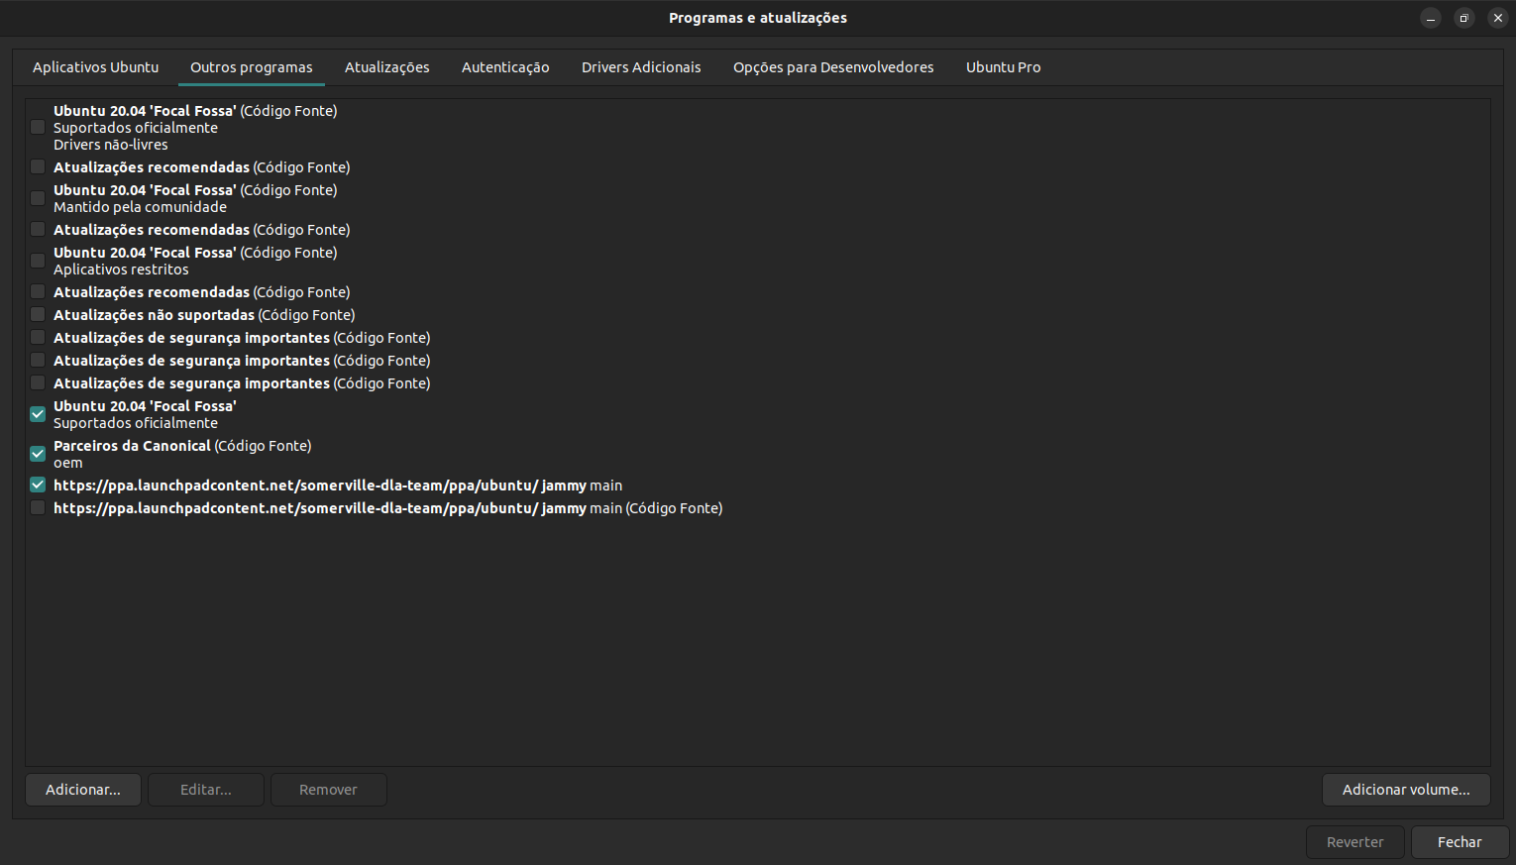Click the 'Aplicativos restritos' text line
The height and width of the screenshot is (865, 1516).
tap(121, 270)
